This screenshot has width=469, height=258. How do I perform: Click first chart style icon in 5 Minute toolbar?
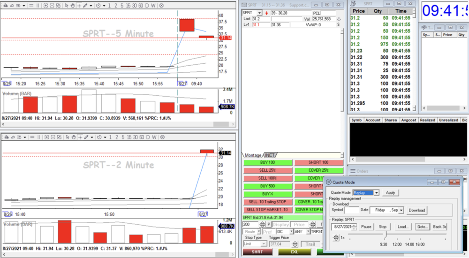6,5
